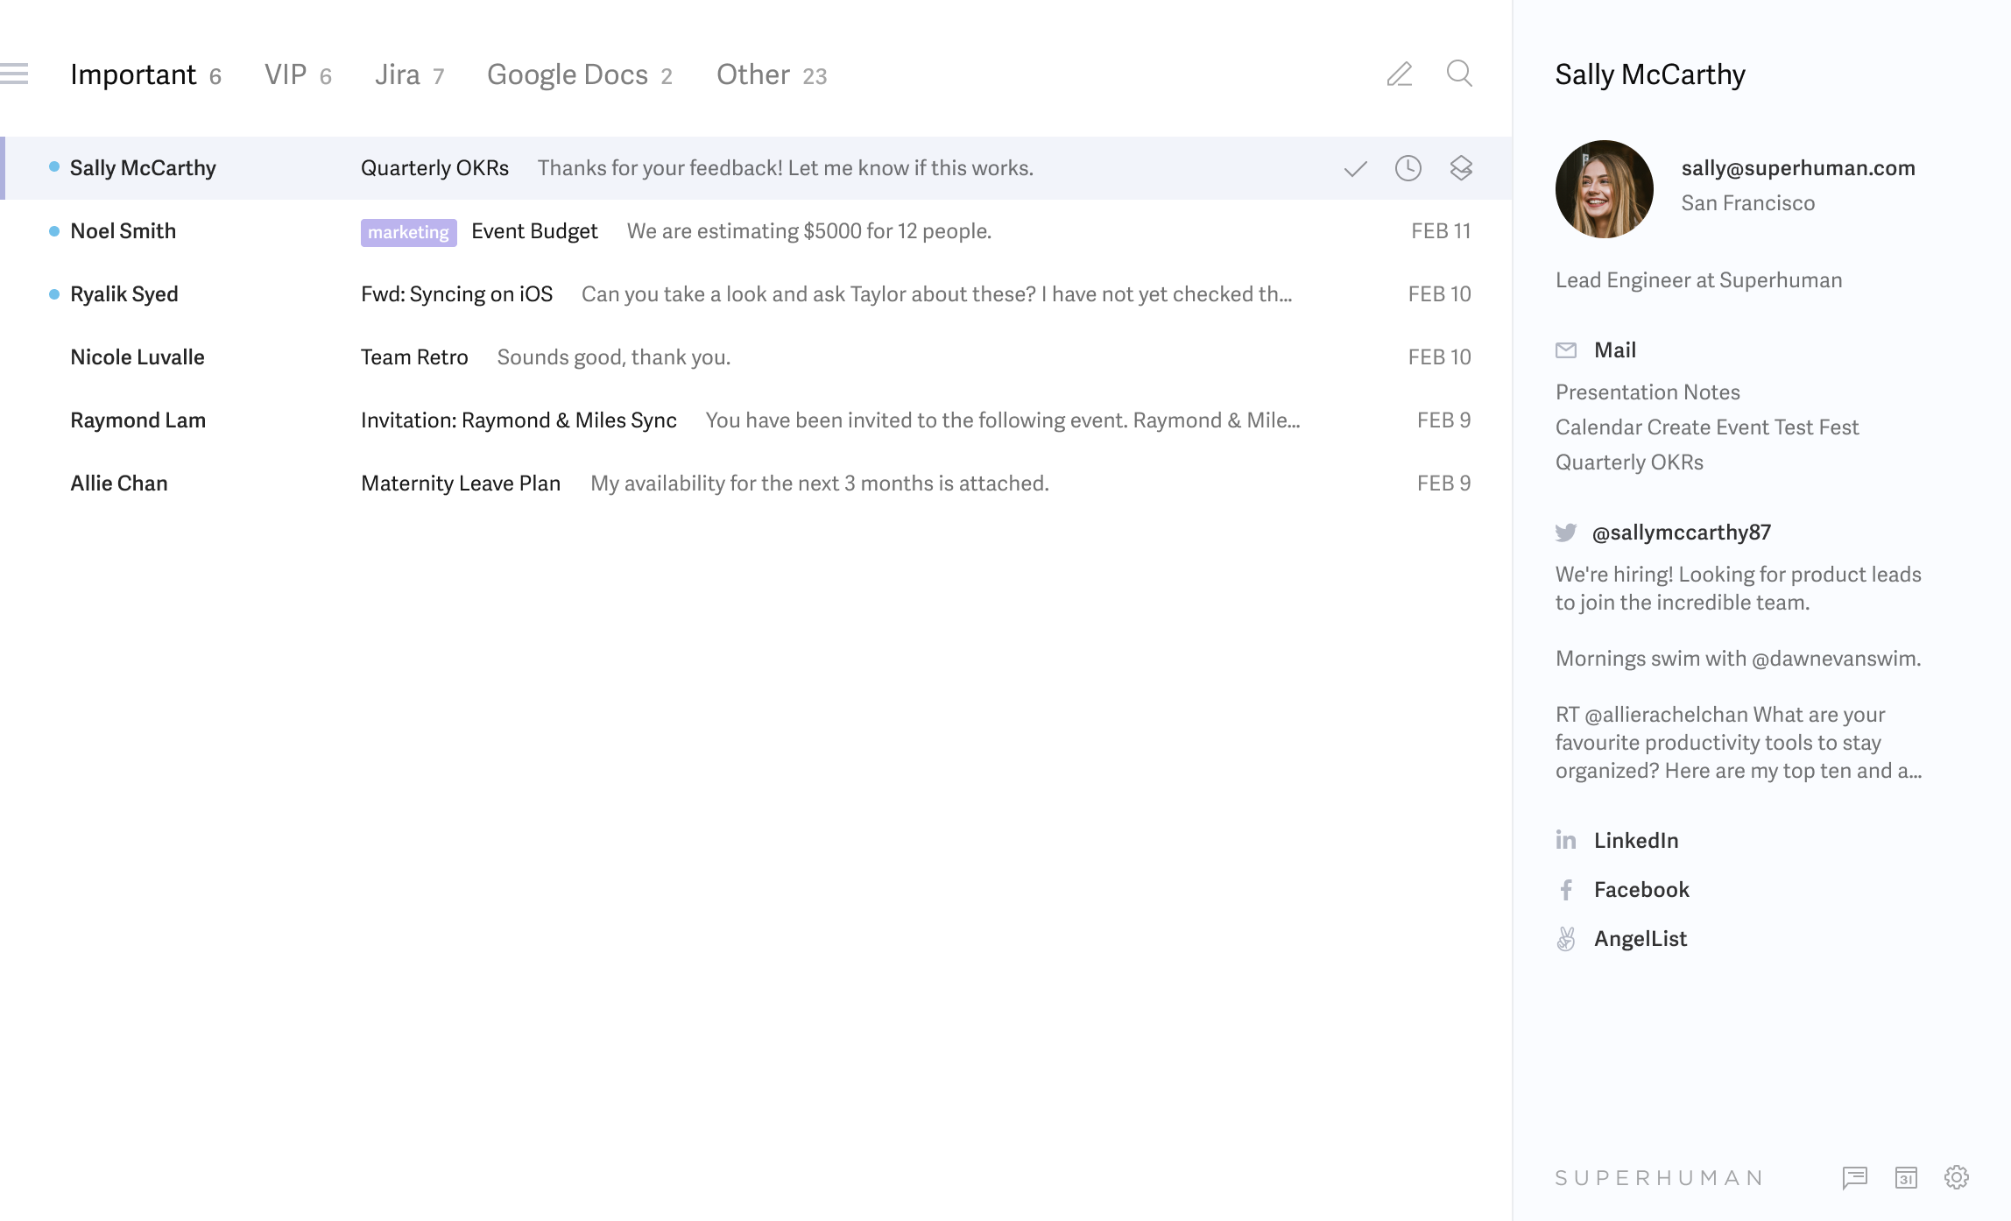Select the Twitter icon next to @sallymccarthy87
Viewport: 2011px width, 1221px height.
(x=1566, y=532)
